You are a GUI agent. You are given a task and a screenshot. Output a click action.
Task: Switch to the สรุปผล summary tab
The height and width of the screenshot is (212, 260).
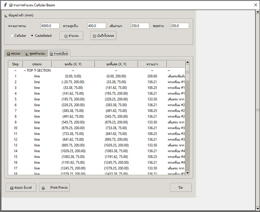coord(13,53)
